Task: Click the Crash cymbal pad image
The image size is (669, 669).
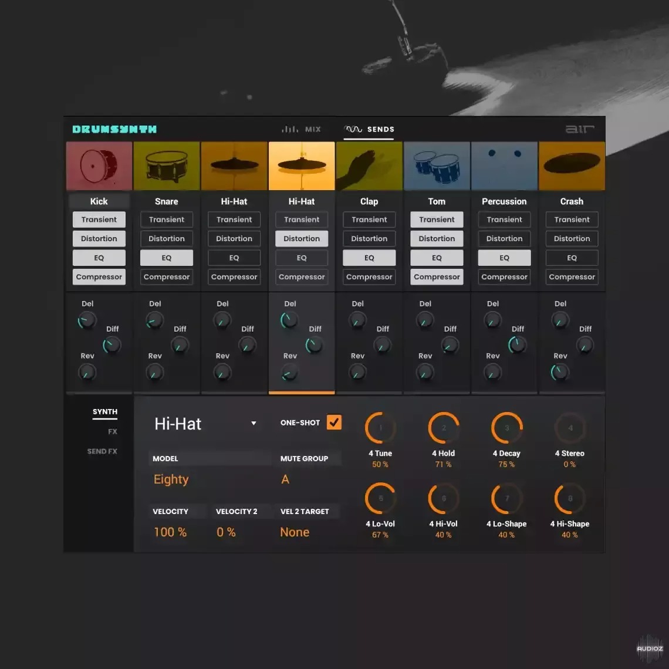Action: 572,165
